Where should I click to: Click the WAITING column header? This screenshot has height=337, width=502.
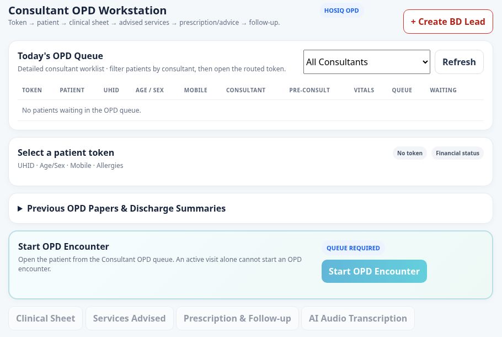443,90
